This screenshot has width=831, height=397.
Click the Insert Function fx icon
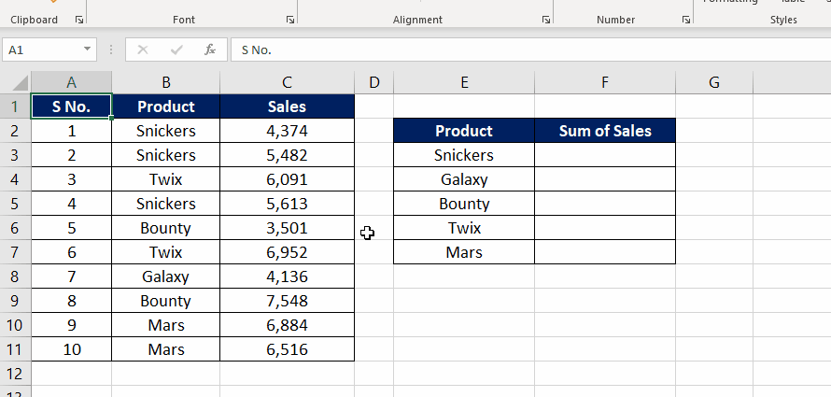pos(210,50)
